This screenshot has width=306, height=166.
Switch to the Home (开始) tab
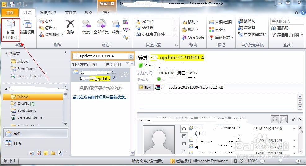pos(28,13)
